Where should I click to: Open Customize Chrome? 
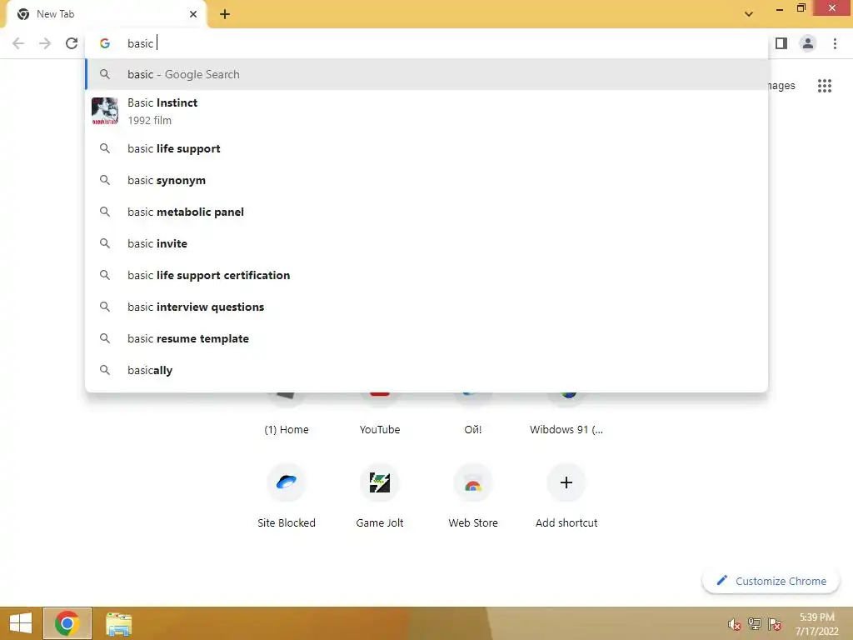click(x=771, y=581)
